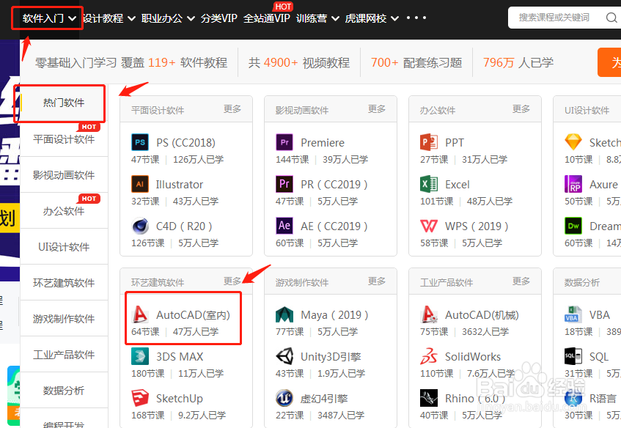Select the WPS (2019) icon
This screenshot has width=621, height=428.
coord(429,226)
